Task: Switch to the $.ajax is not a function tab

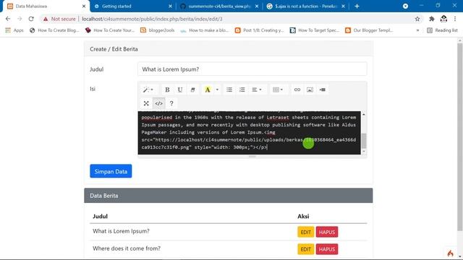Action: [305, 6]
